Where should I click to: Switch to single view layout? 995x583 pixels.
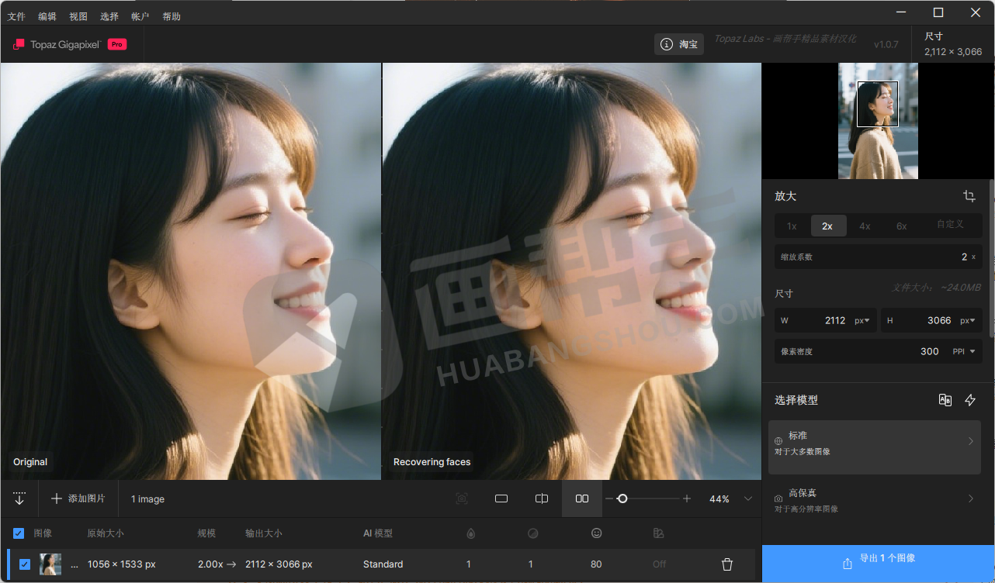pyautogui.click(x=501, y=498)
